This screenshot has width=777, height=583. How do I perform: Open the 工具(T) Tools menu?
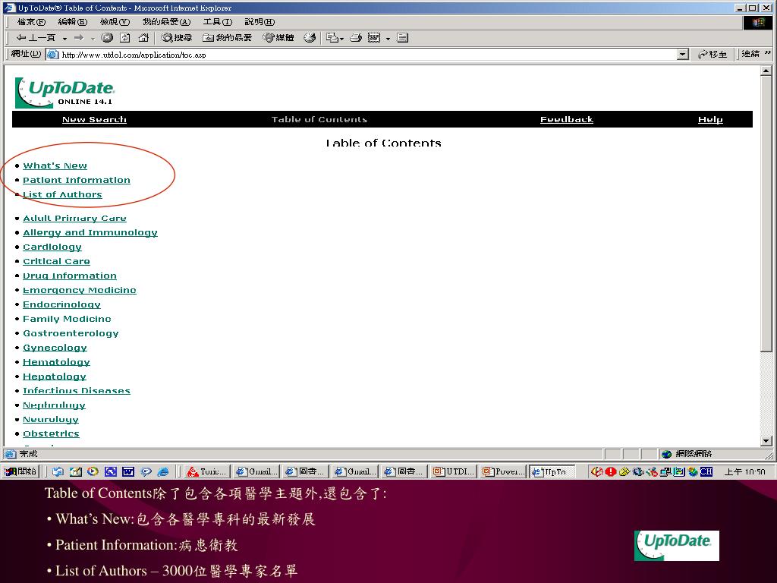[x=218, y=22]
